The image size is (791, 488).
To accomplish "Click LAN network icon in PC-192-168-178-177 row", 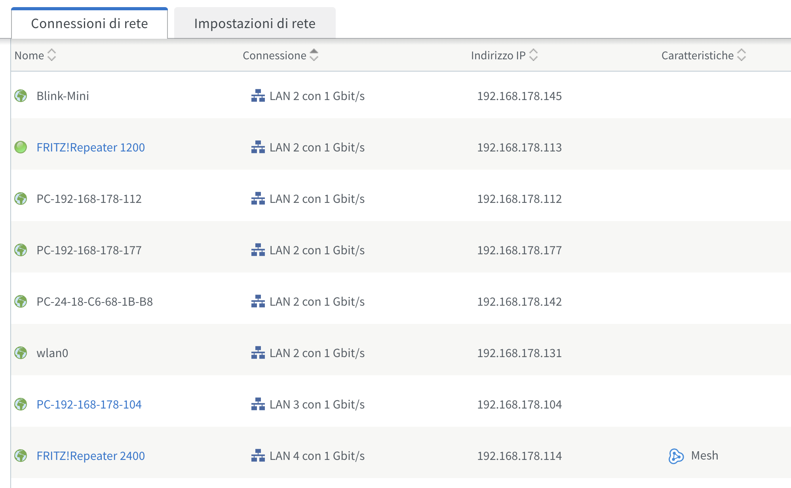I will 258,250.
